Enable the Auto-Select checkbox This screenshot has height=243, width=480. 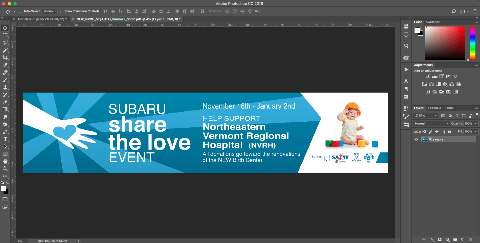coord(21,11)
